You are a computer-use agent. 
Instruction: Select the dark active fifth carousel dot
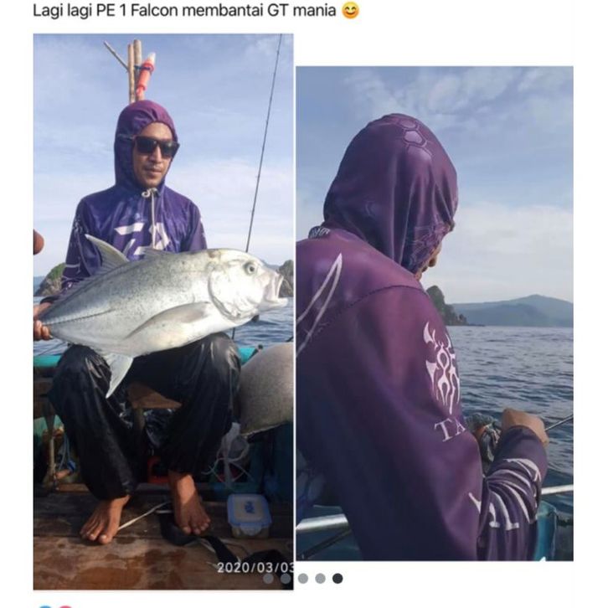pos(337,579)
